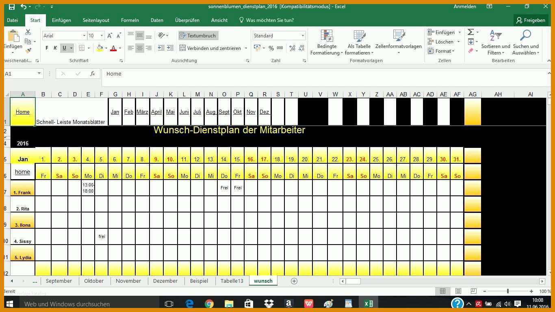Open the November sheet tab

[x=128, y=281]
